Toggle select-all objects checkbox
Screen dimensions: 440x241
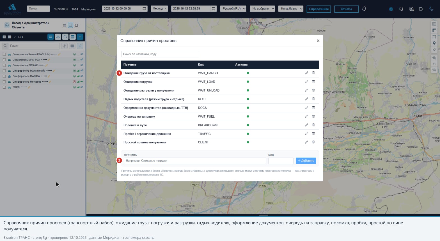(x=4, y=37)
